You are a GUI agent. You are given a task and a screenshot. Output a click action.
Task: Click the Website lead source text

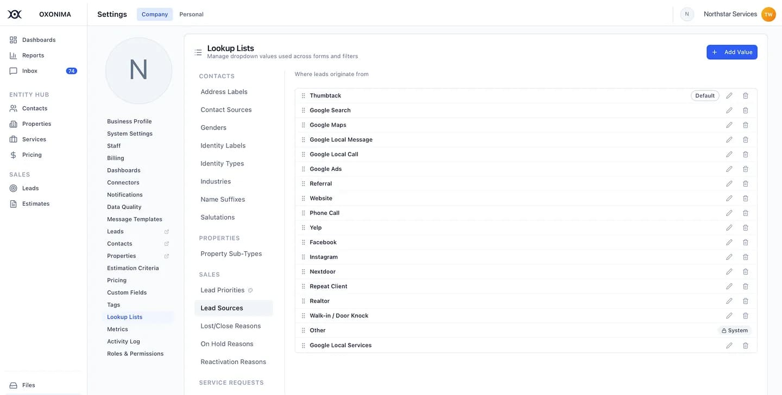point(321,198)
